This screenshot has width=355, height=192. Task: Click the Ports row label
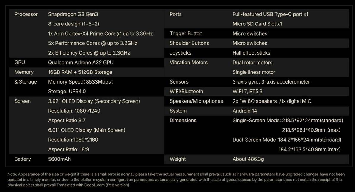tap(175, 14)
